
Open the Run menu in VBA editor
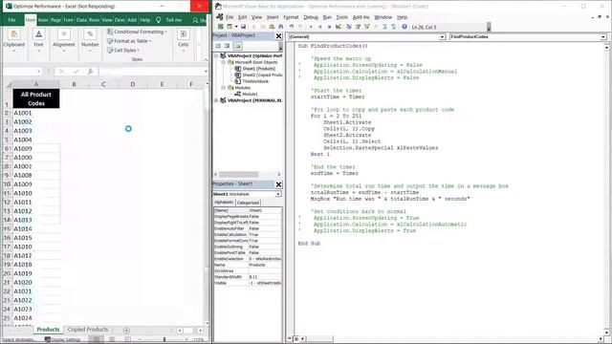coord(327,17)
